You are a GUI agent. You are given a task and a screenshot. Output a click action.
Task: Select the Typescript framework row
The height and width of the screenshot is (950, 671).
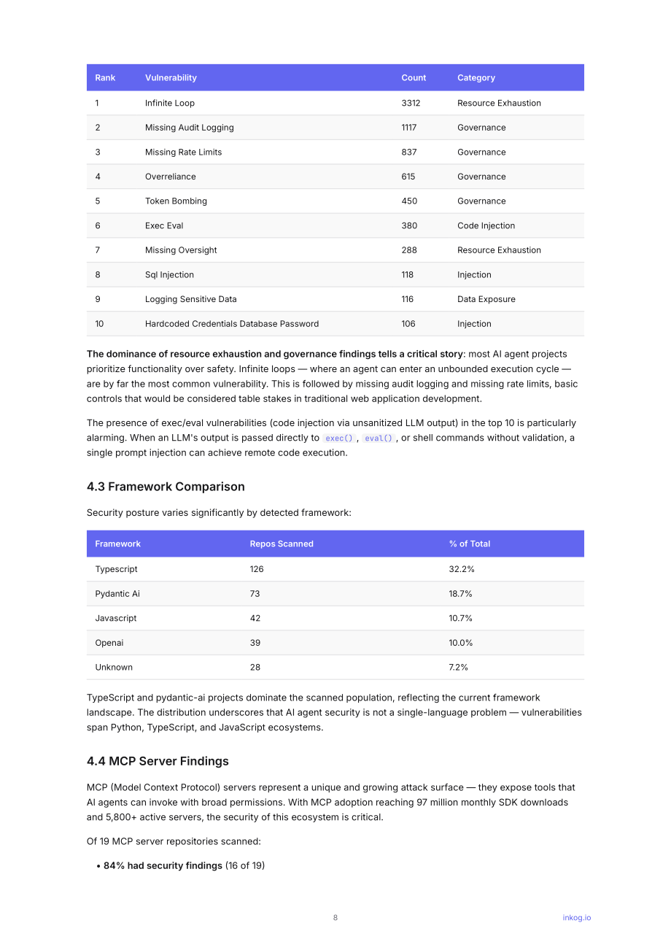pyautogui.click(x=335, y=569)
